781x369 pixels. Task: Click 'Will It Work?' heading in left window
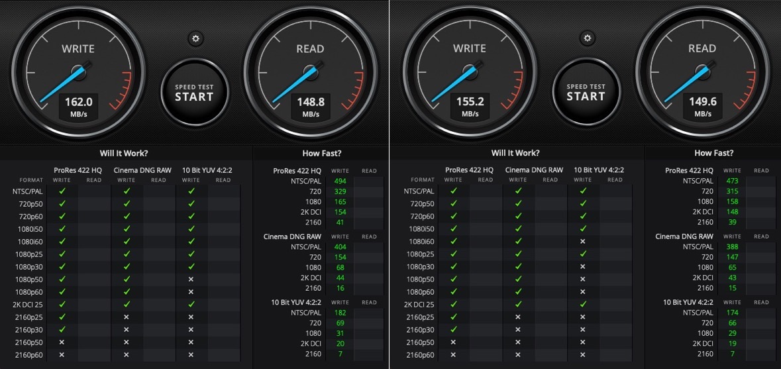[123, 154]
